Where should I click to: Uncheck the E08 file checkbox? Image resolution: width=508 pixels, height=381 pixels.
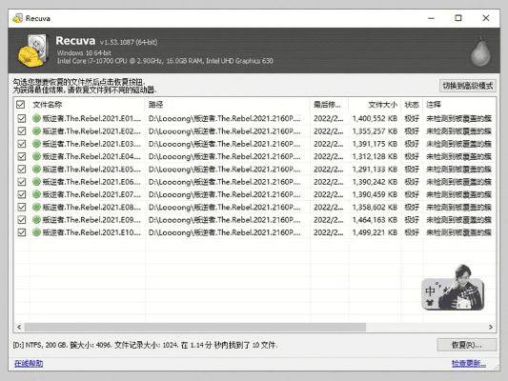(22, 208)
